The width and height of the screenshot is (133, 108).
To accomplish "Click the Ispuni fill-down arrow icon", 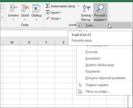I will point(48,12).
